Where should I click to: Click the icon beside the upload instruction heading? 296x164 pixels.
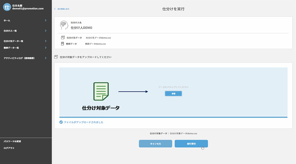click(x=56, y=57)
